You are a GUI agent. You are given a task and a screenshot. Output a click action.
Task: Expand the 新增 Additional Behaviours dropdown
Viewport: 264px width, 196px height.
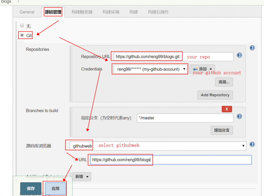tap(82, 176)
